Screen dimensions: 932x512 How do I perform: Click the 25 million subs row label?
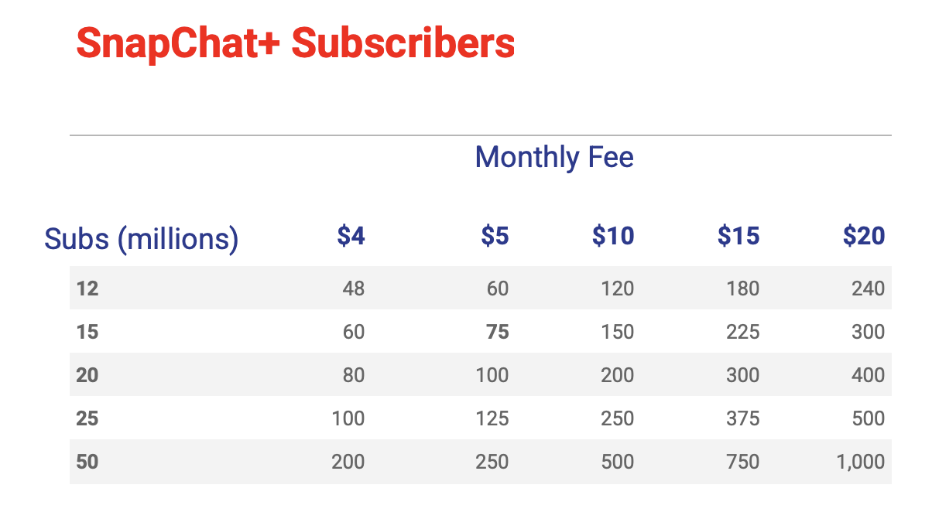tap(87, 418)
